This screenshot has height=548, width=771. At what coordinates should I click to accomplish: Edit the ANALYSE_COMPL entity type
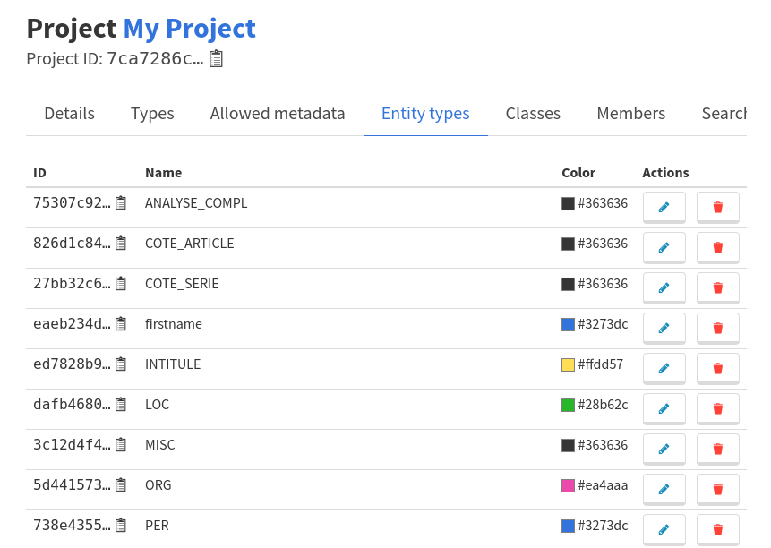click(664, 207)
